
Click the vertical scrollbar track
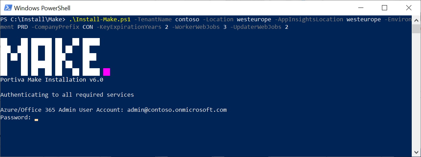tap(417, 86)
